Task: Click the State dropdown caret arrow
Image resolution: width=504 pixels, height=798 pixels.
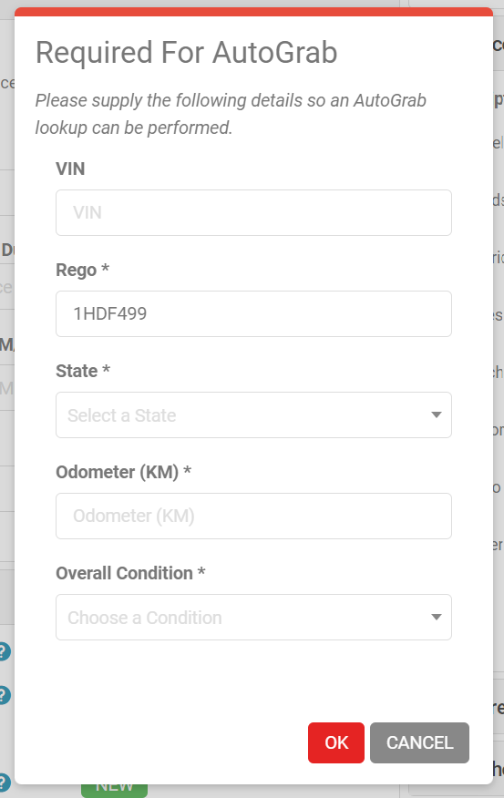Action: 436,414
